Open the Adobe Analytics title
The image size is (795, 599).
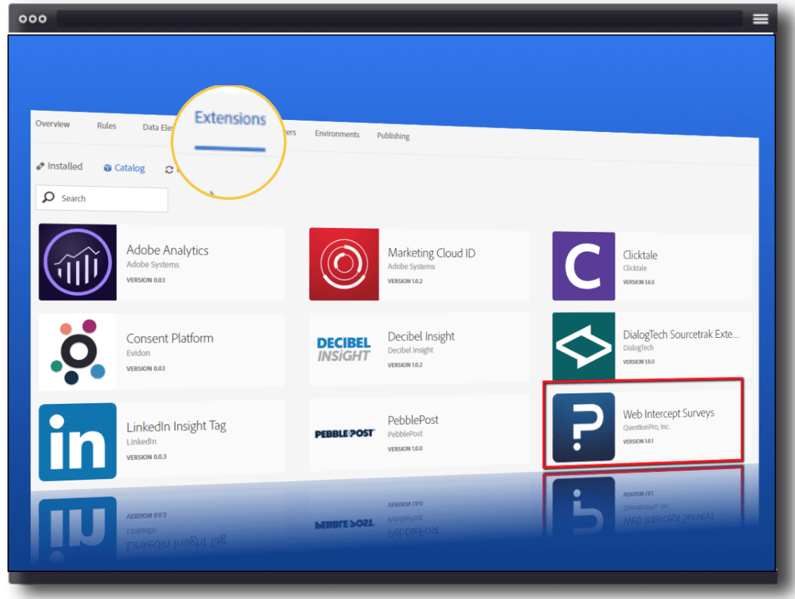tap(168, 250)
